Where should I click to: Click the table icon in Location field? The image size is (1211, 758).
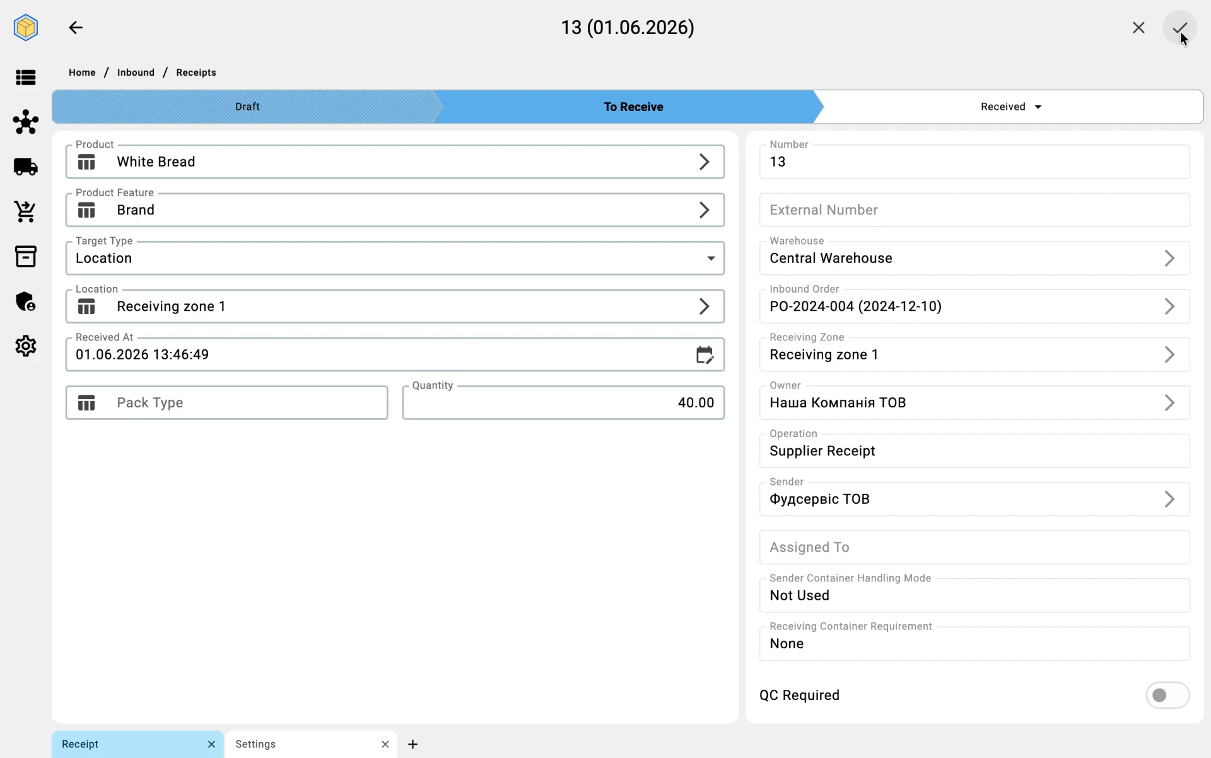click(86, 306)
